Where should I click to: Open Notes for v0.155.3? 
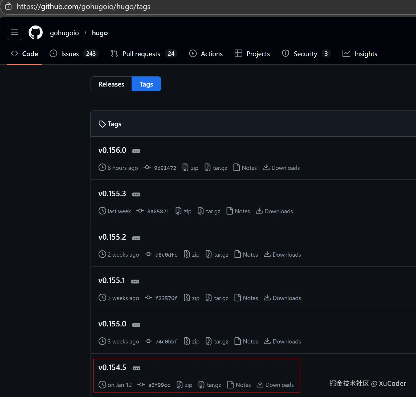click(x=238, y=211)
